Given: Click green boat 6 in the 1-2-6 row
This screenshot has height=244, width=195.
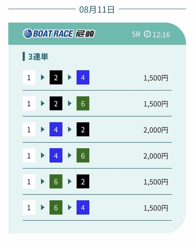Looking at the screenshot, I should (83, 103).
